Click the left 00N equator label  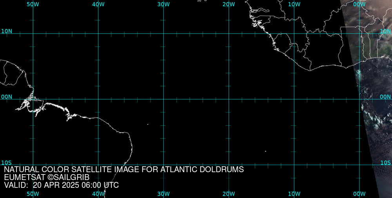(7, 97)
